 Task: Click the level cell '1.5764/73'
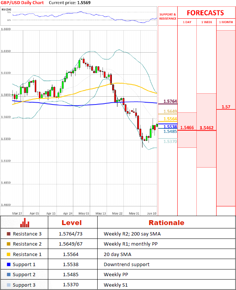pyautogui.click(x=70, y=234)
